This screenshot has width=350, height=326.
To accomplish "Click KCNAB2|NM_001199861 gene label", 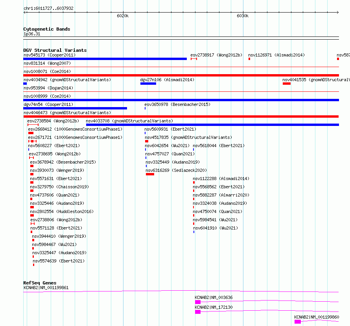I will (46, 288).
